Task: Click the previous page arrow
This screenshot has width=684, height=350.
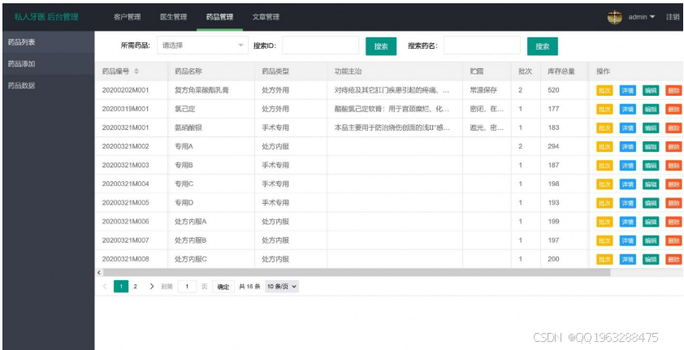Action: [x=105, y=287]
